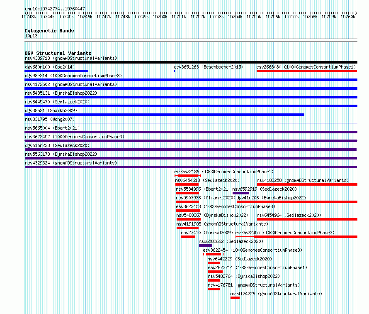
Task: Click nsv6582662 (Sedlazeck2020) label
Action: tap(231, 241)
